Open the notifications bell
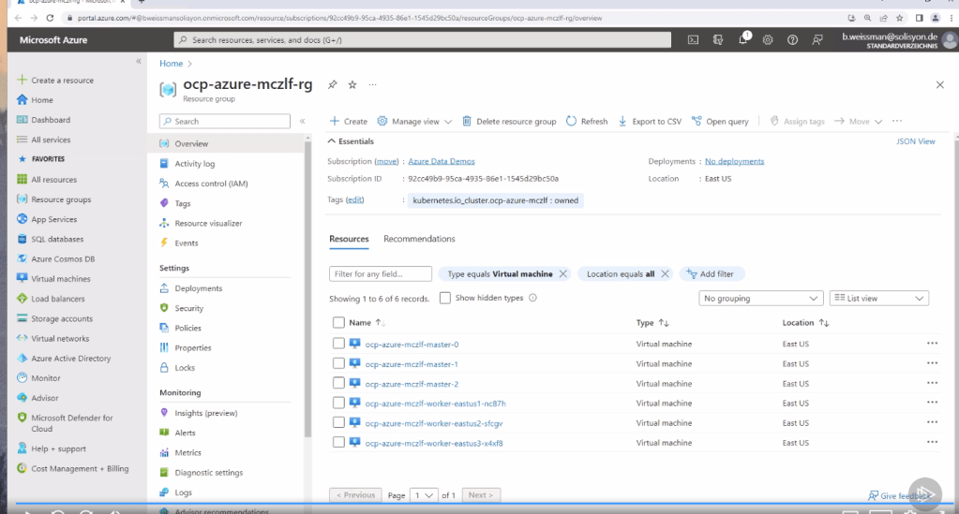 pyautogui.click(x=743, y=39)
